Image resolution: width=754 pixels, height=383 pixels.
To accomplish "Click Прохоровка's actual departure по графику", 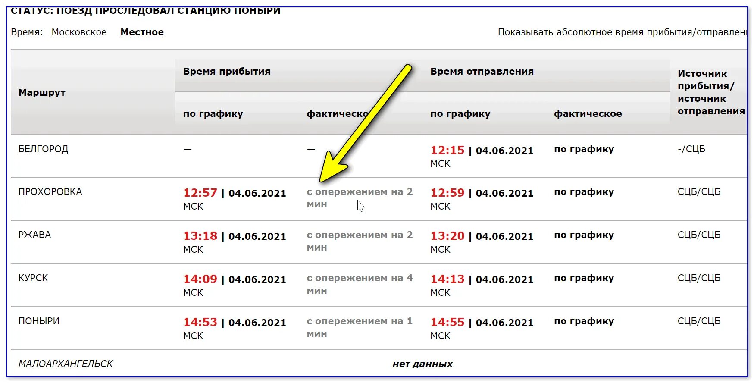I will 584,192.
